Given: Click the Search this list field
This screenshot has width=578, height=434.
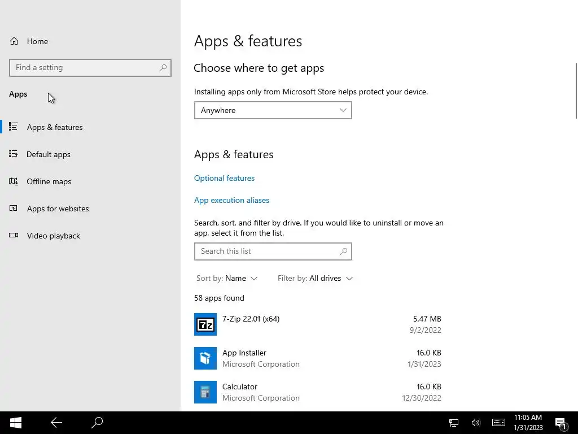Looking at the screenshot, I should coord(273,251).
